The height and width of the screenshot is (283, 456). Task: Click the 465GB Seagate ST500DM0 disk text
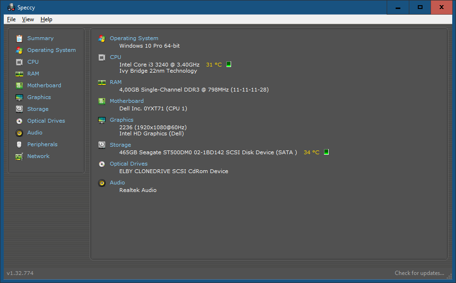[208, 152]
